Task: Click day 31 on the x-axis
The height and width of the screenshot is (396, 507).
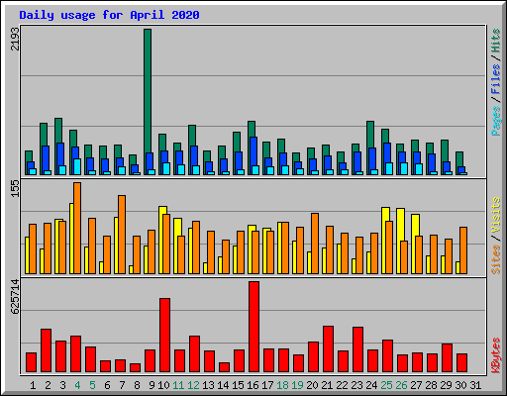Action: [x=475, y=385]
